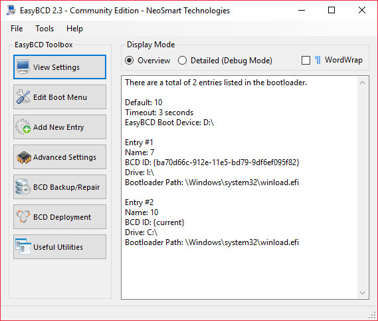378x321 pixels.
Task: Click the EasyBCD app icon in title bar
Action: tap(11, 11)
